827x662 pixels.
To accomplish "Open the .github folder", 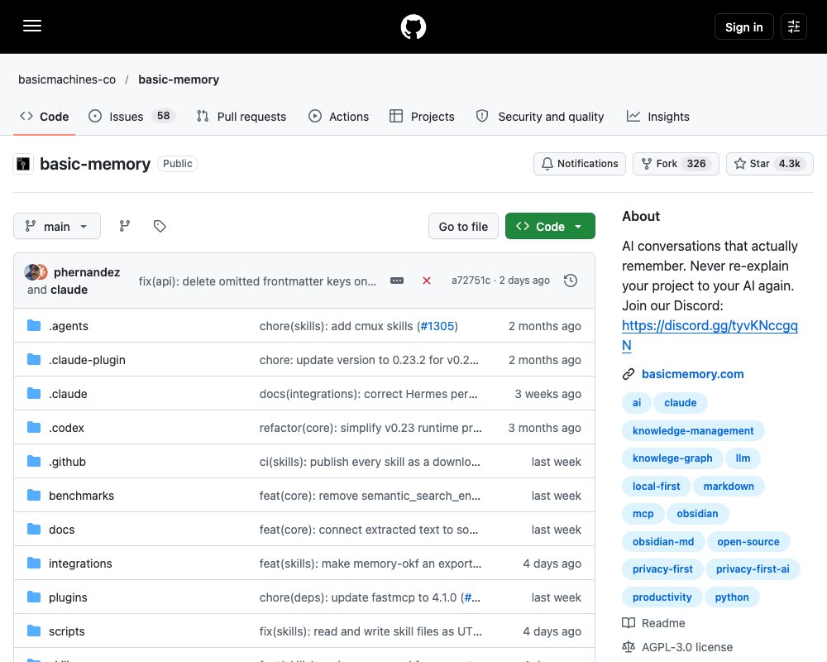I will click(68, 461).
